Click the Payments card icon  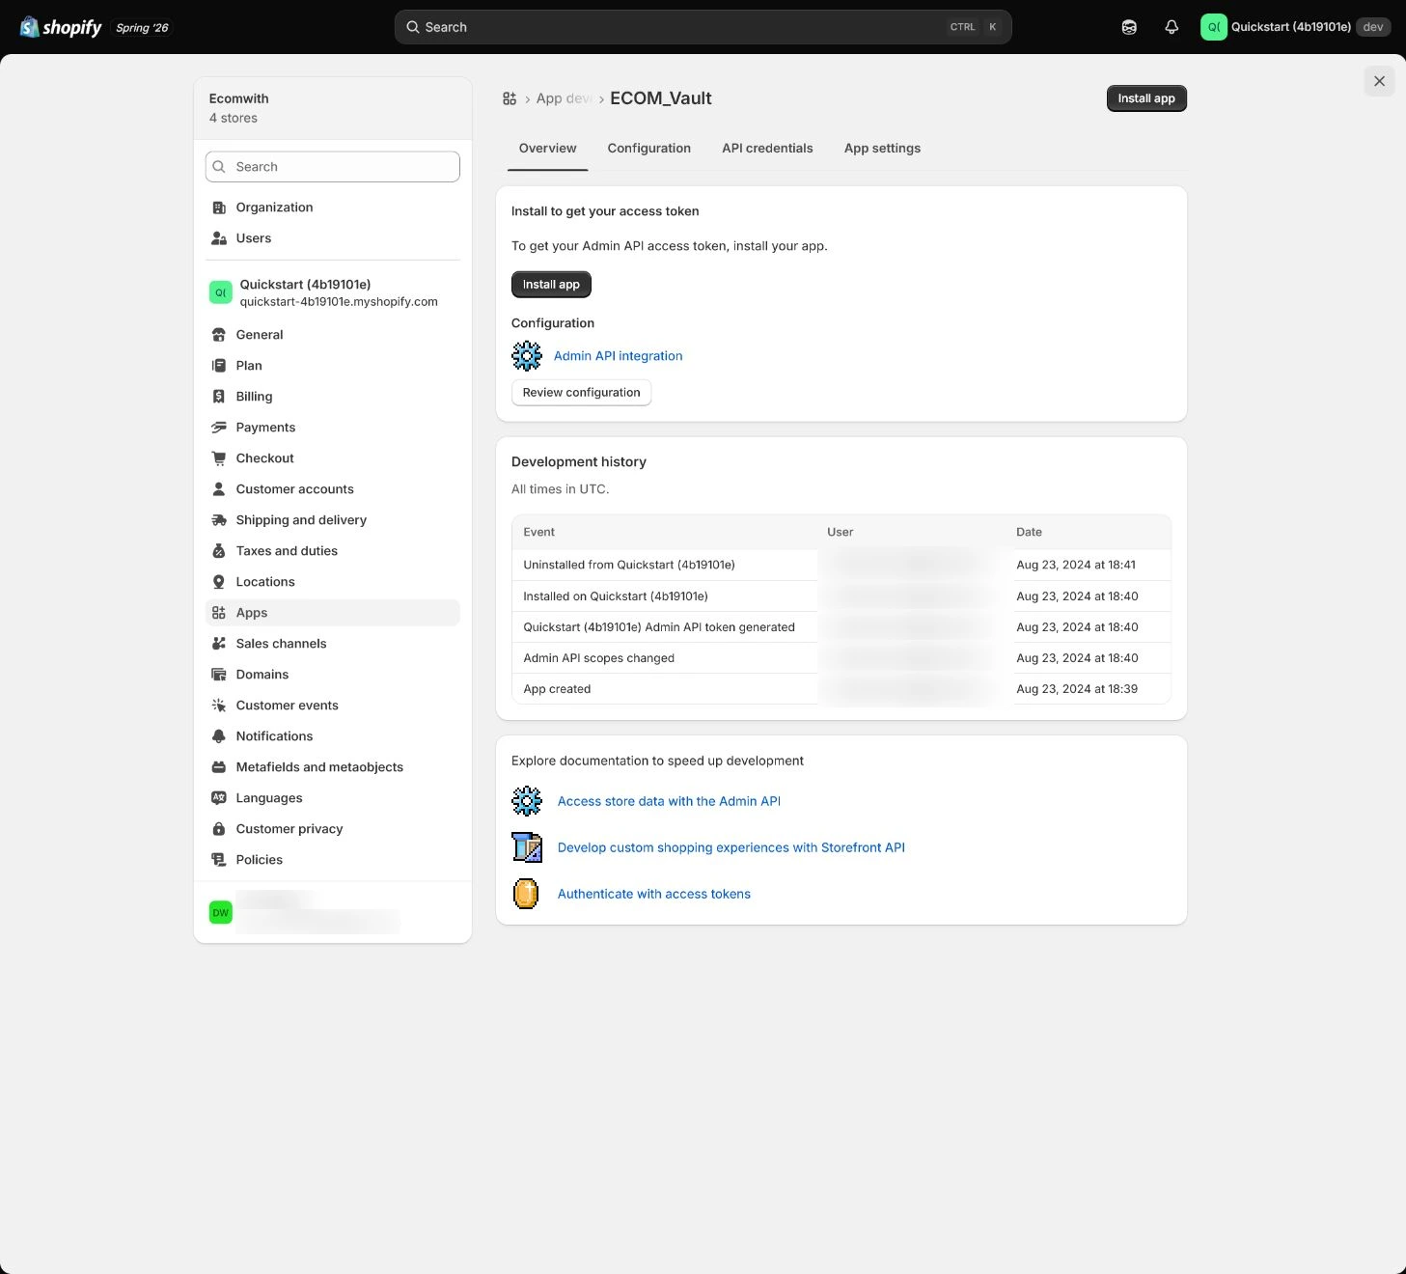[x=219, y=428]
